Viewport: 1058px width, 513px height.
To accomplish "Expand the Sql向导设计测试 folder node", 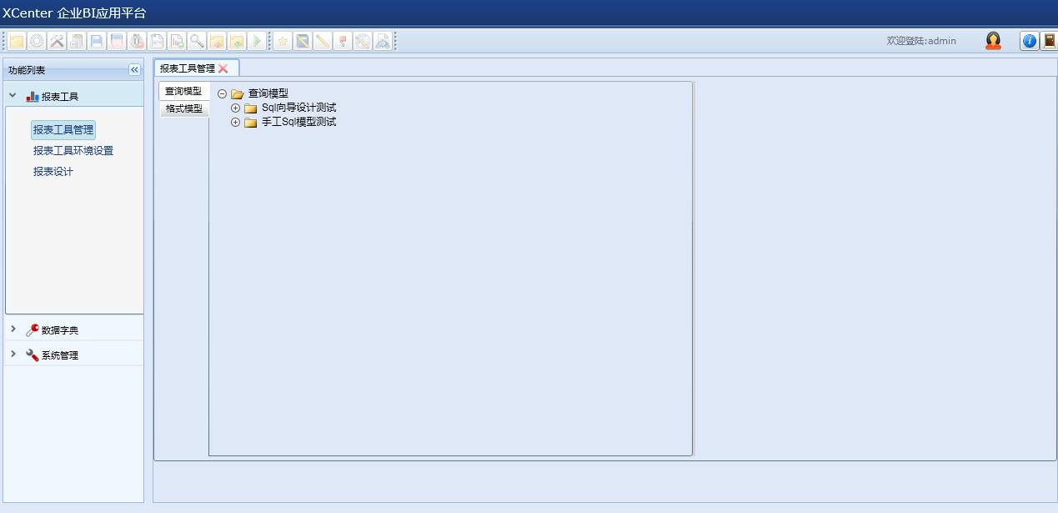I will click(x=235, y=108).
